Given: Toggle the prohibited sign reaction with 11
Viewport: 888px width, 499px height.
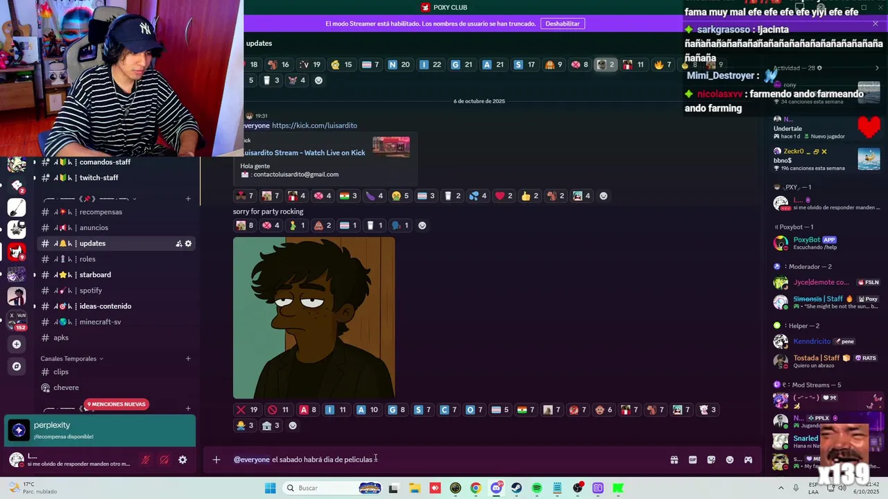Looking at the screenshot, I should tap(279, 410).
